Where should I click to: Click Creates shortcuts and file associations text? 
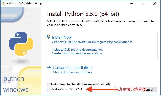point(77,53)
